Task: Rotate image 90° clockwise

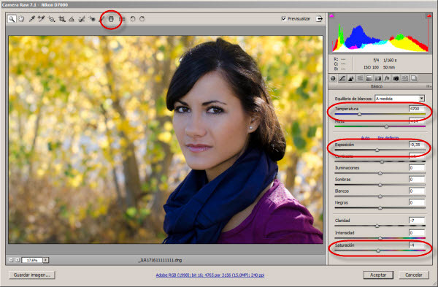Action: pyautogui.click(x=142, y=19)
